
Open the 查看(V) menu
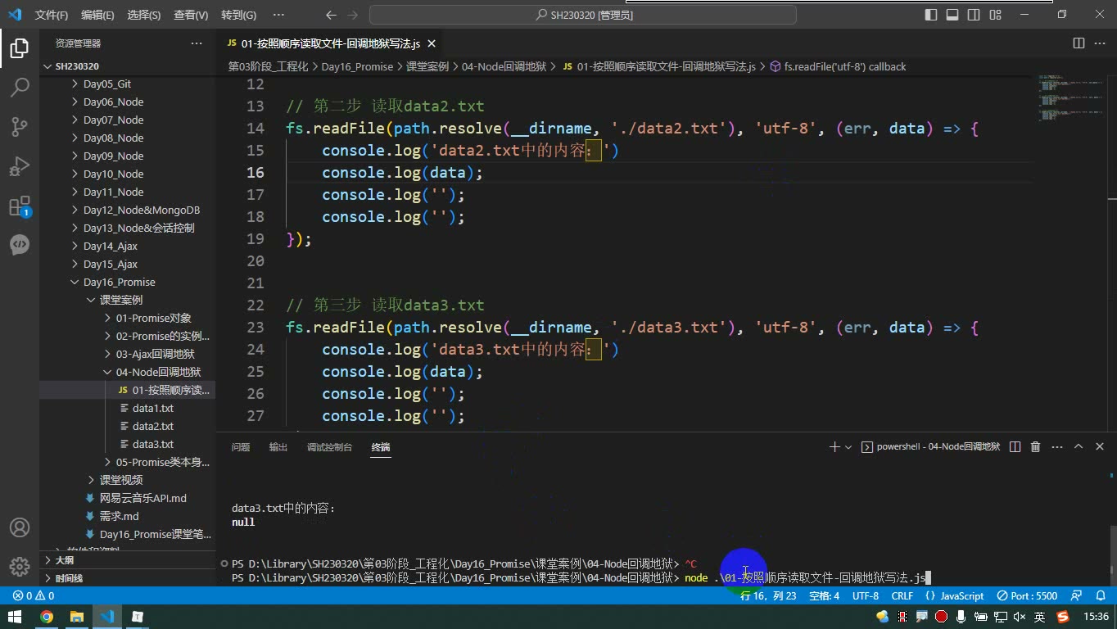(191, 15)
